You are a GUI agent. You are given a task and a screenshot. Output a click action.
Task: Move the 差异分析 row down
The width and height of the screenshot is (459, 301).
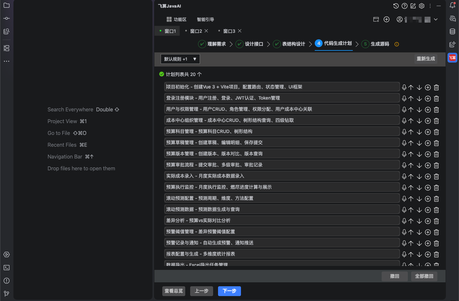pos(419,220)
